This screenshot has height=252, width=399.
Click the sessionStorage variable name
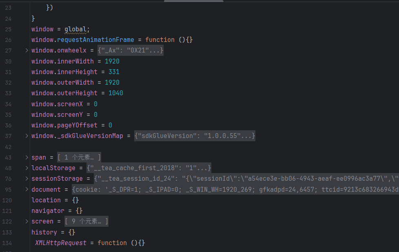click(57, 179)
